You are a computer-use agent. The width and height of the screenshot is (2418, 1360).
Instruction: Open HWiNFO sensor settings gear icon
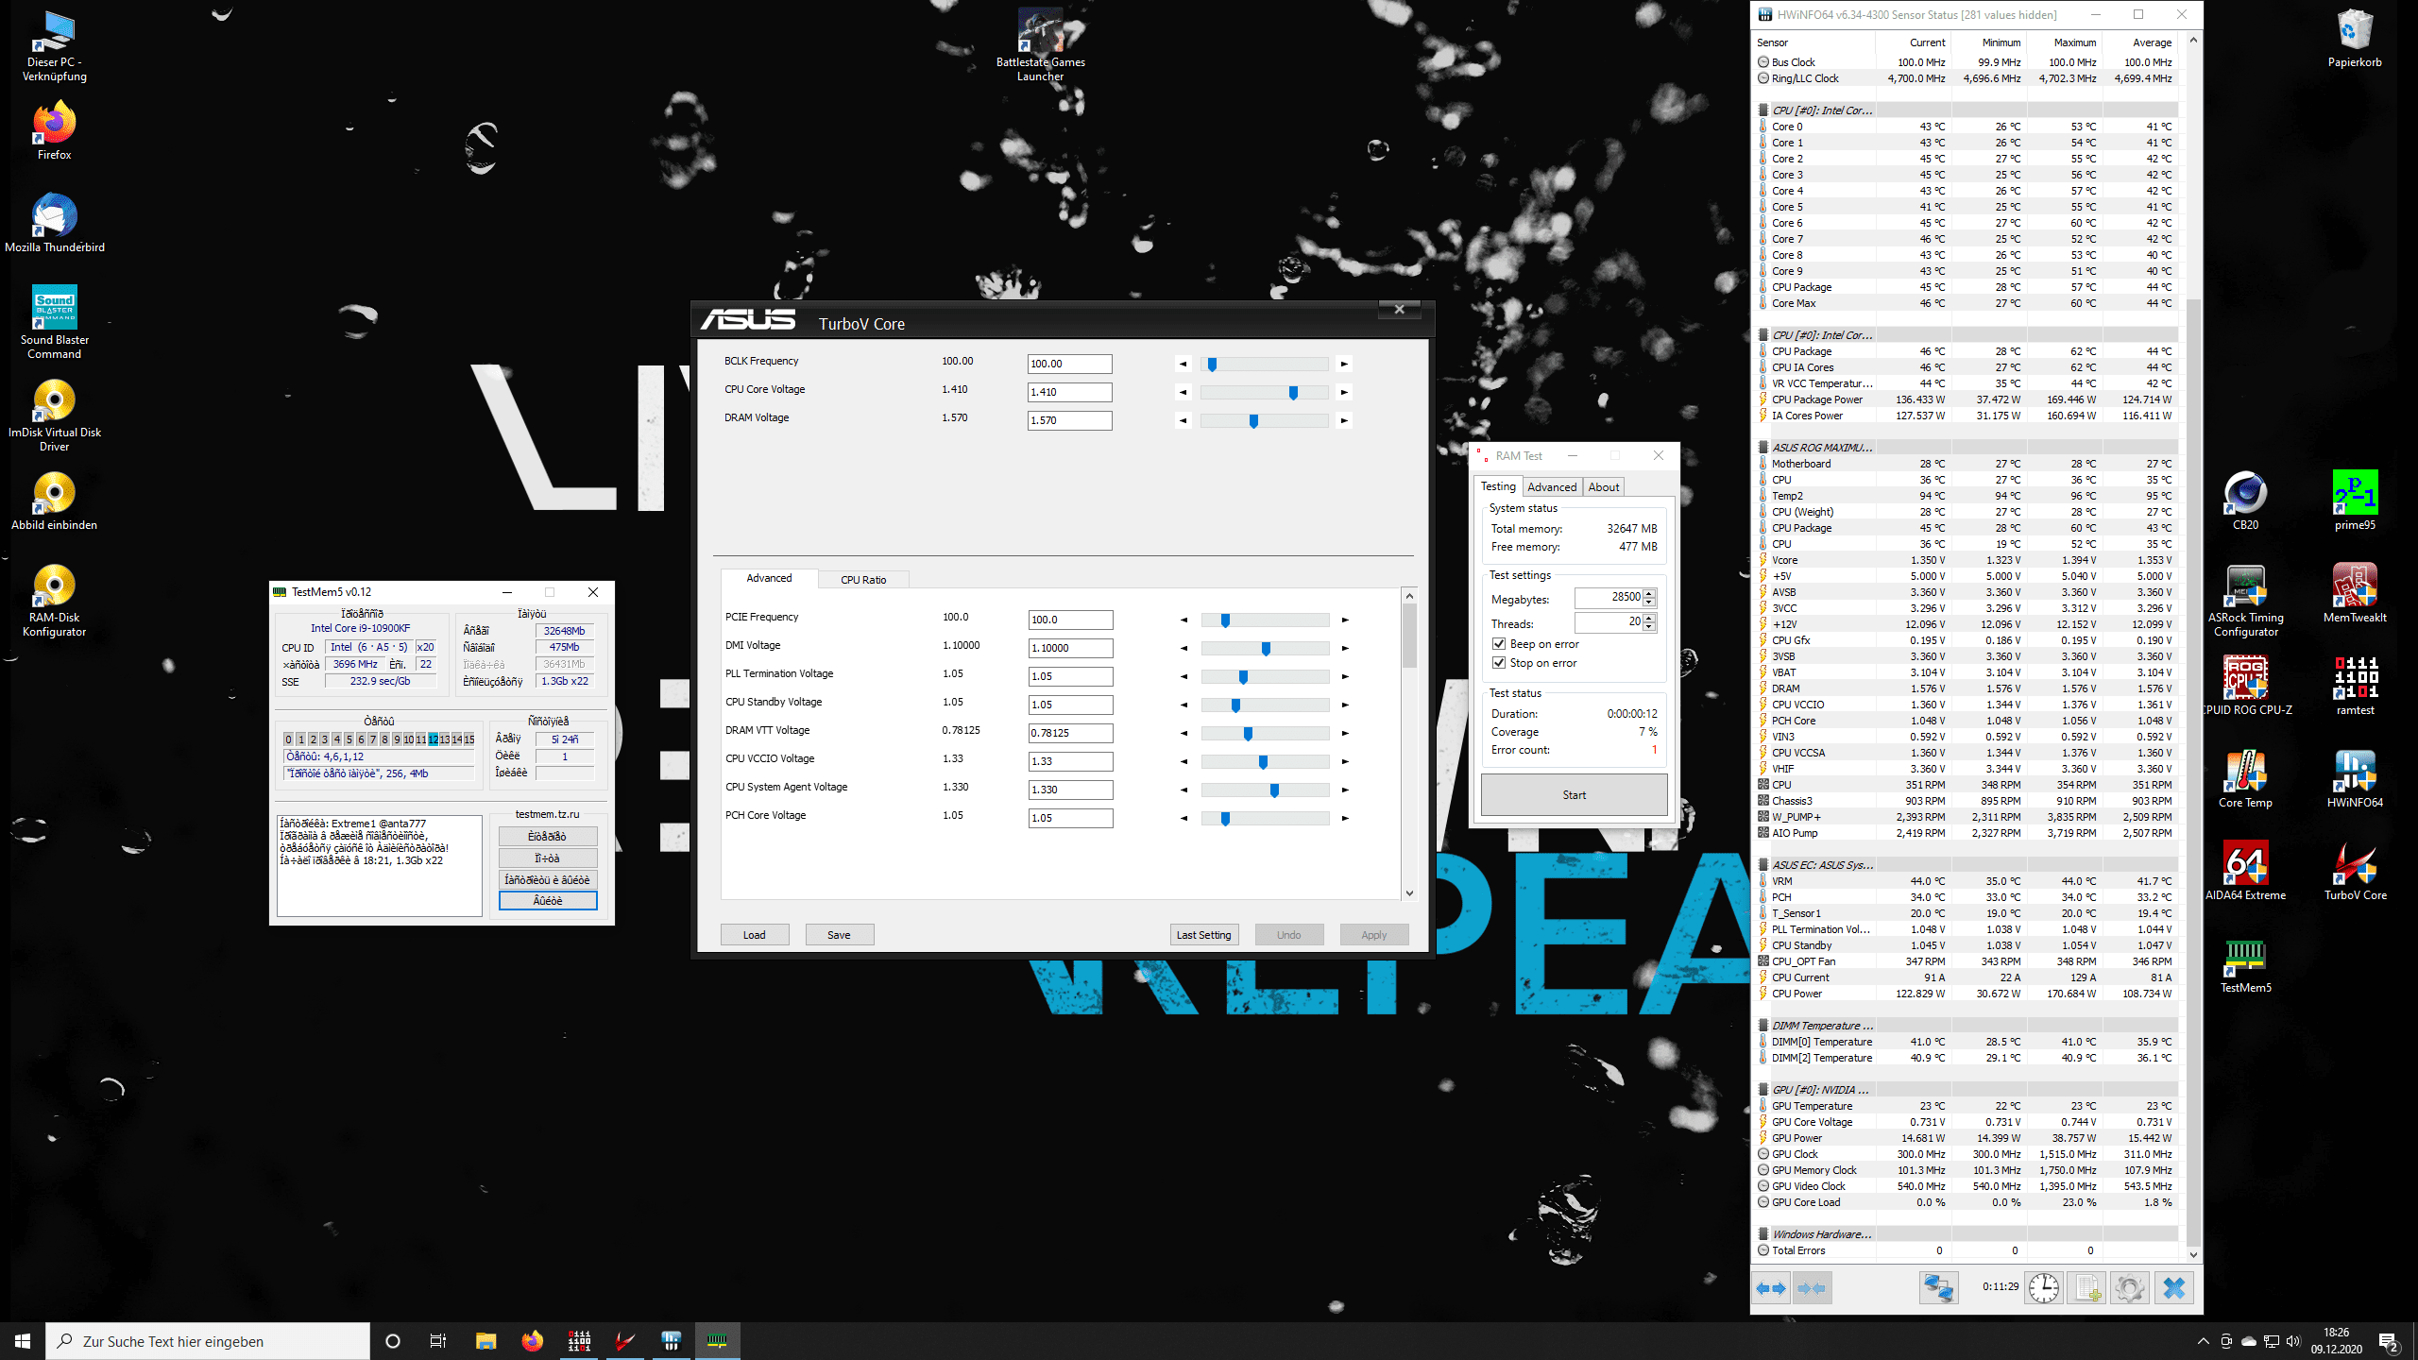(x=2130, y=1287)
